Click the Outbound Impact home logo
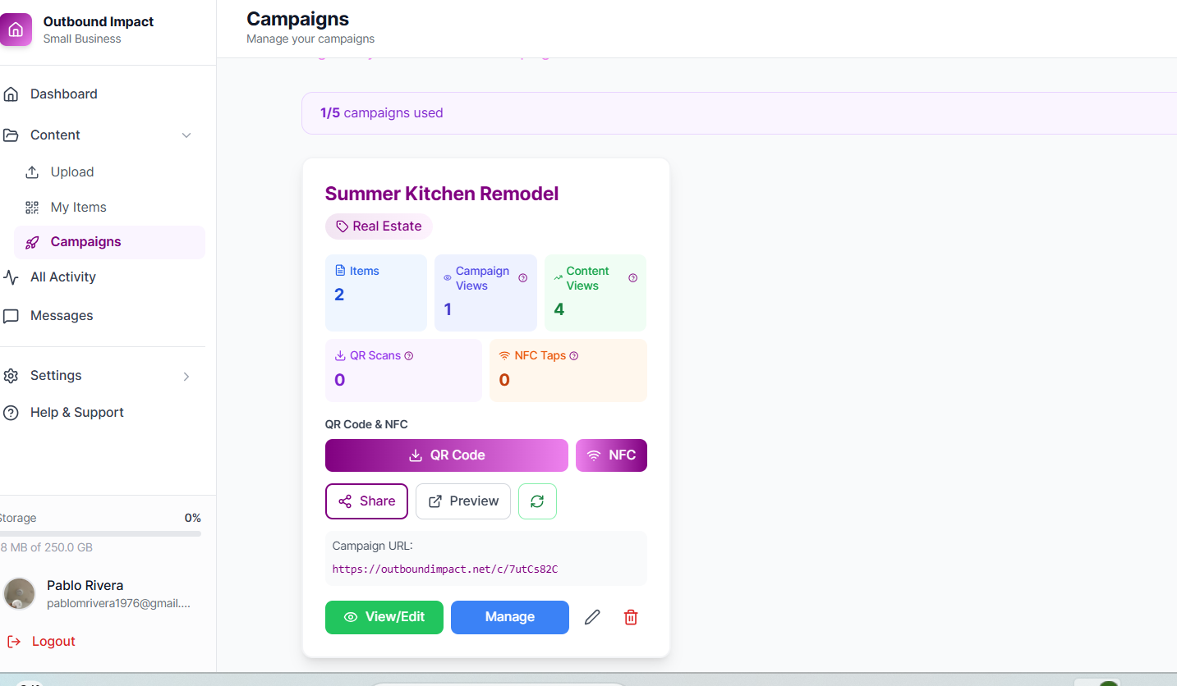 (x=16, y=29)
